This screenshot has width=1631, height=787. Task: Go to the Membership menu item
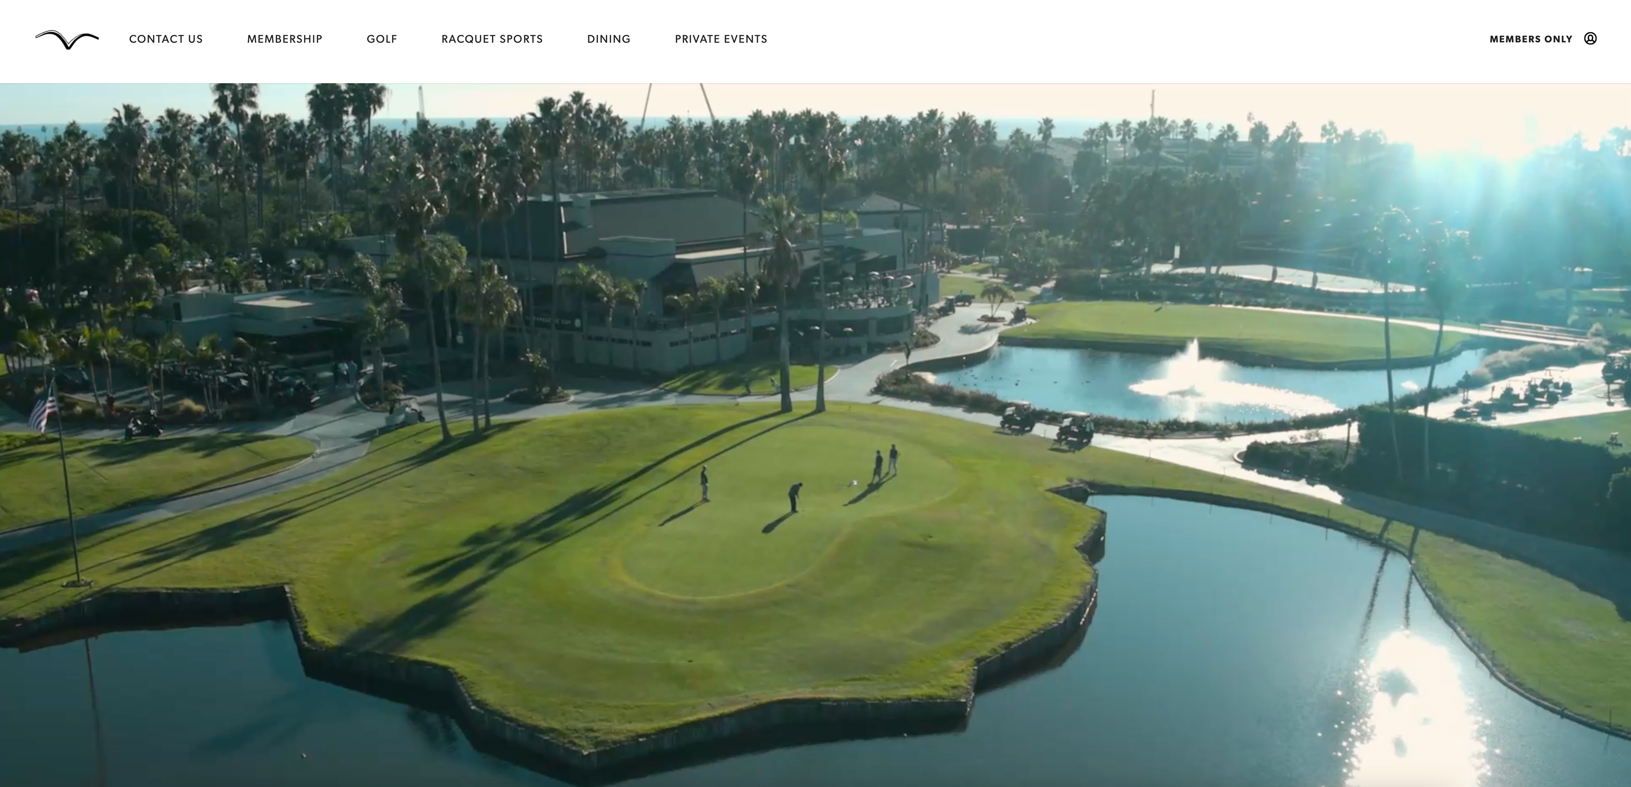click(285, 39)
